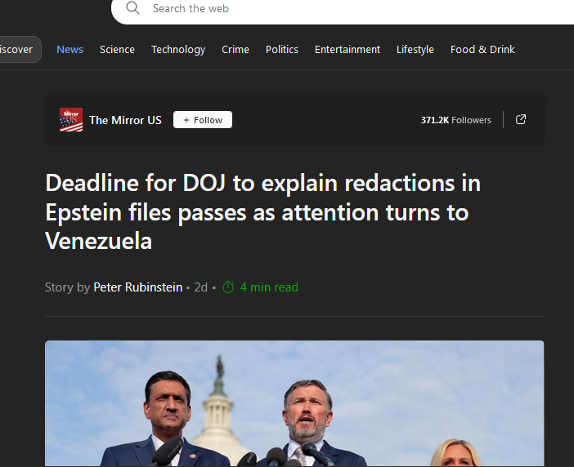The width and height of the screenshot is (574, 467).
Task: Select the Food & Drink tab
Action: (x=482, y=49)
